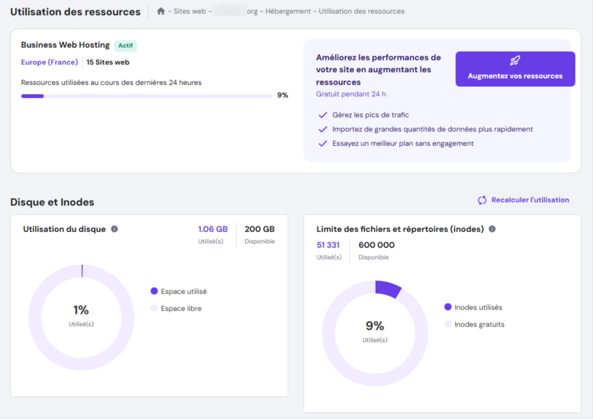Click the home icon in breadcrumb

[x=160, y=10]
